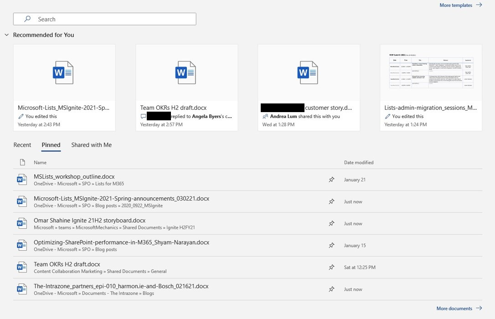Open Microsoft-Lists_MSIgnite-2021-Sp recommended card Word icon

point(63,72)
